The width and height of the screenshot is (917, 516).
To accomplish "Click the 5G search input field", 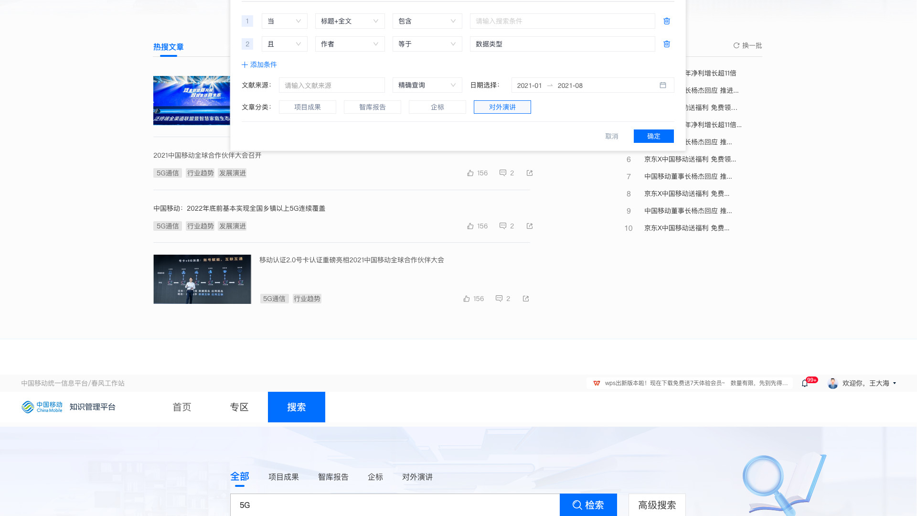I will click(392, 505).
